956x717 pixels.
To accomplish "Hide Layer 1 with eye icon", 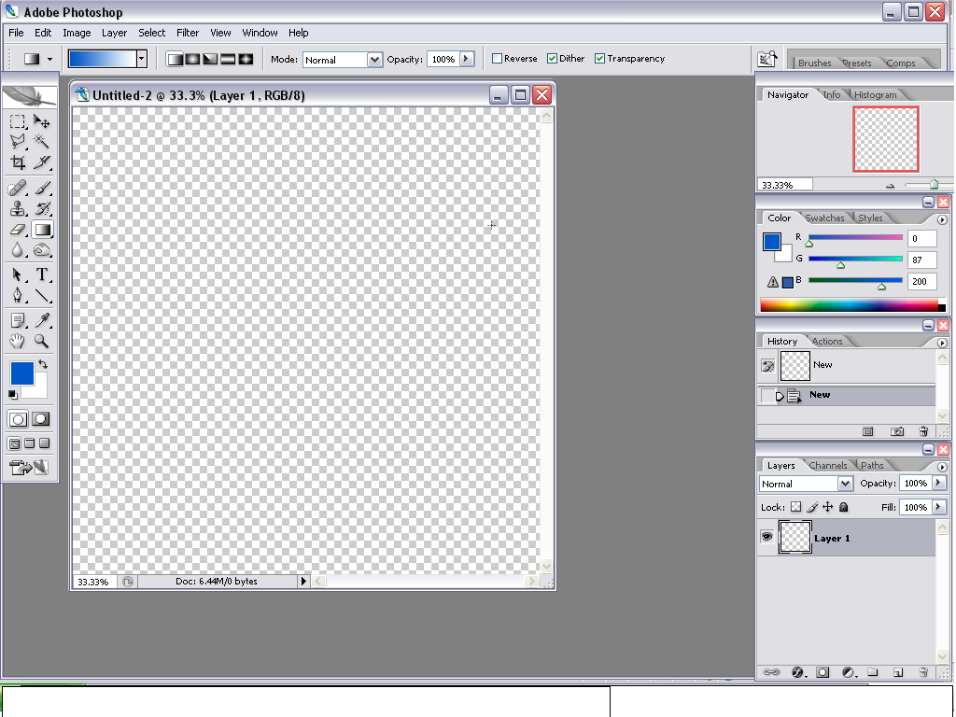I will 767,537.
